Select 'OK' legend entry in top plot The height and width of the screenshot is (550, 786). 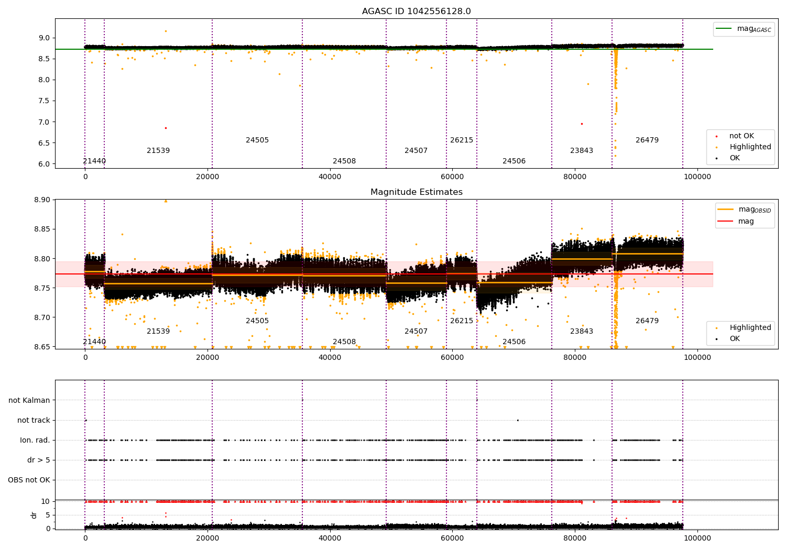tap(735, 158)
